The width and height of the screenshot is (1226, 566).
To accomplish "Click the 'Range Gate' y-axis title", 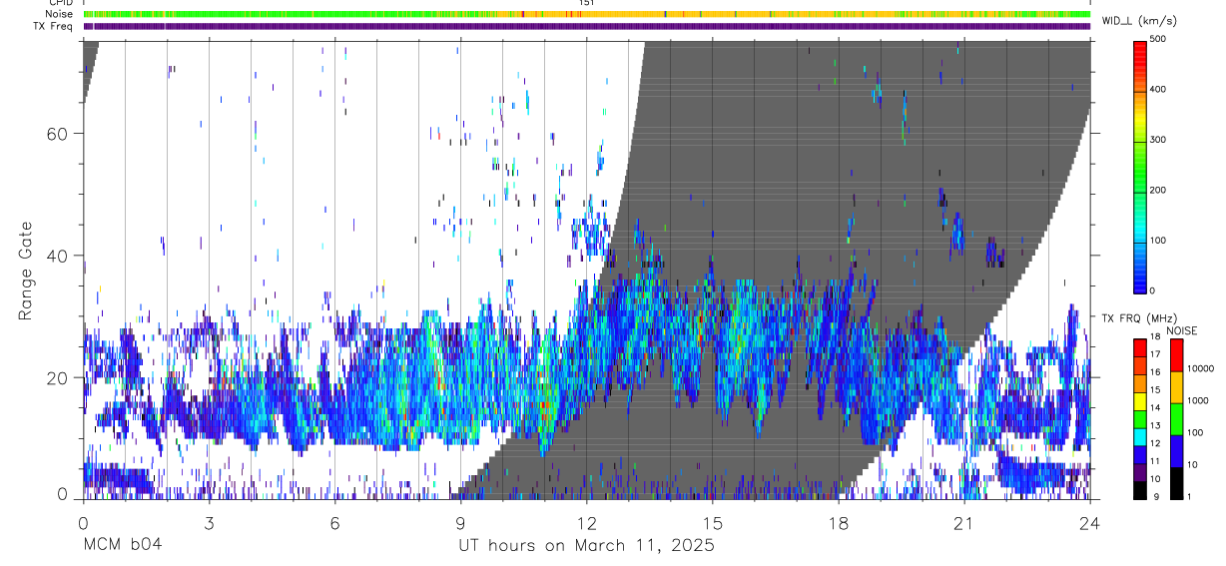I will click(x=26, y=271).
